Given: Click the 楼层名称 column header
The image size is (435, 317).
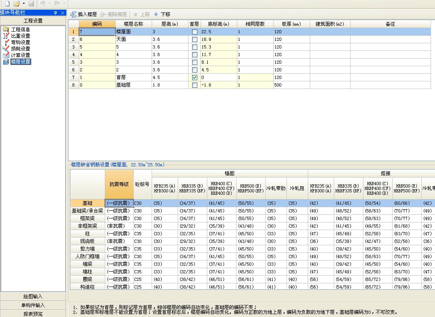Looking at the screenshot, I should 133,24.
